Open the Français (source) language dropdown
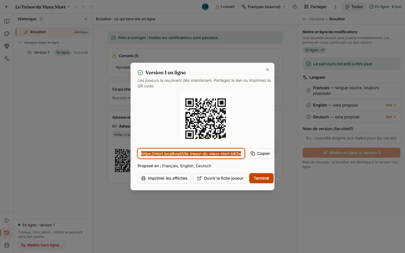The height and width of the screenshot is (253, 405). click(264, 7)
